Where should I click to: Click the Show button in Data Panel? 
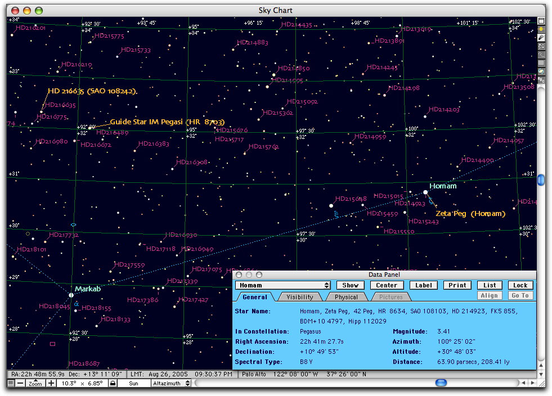[350, 285]
